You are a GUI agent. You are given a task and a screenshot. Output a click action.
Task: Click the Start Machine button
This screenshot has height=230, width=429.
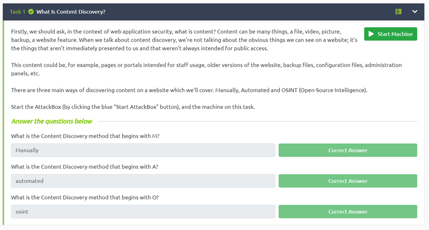(390, 34)
